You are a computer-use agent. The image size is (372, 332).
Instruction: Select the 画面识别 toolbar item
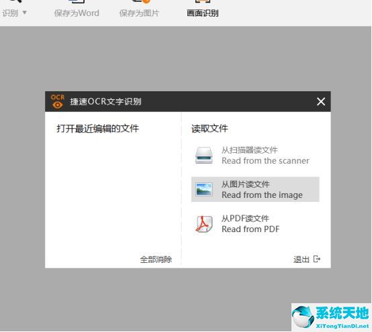tap(203, 9)
